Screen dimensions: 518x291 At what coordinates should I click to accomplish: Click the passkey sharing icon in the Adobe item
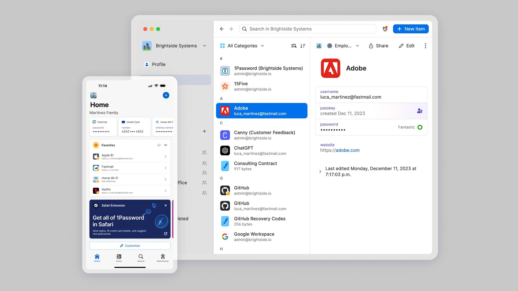point(420,111)
